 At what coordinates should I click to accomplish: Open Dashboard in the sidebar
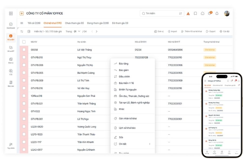click(x=11, y=26)
